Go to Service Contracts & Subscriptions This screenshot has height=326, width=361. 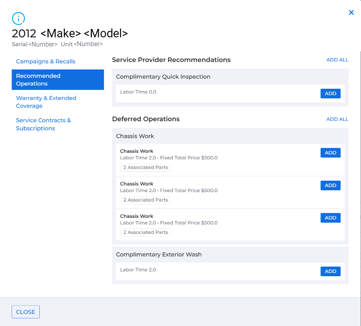click(x=43, y=124)
